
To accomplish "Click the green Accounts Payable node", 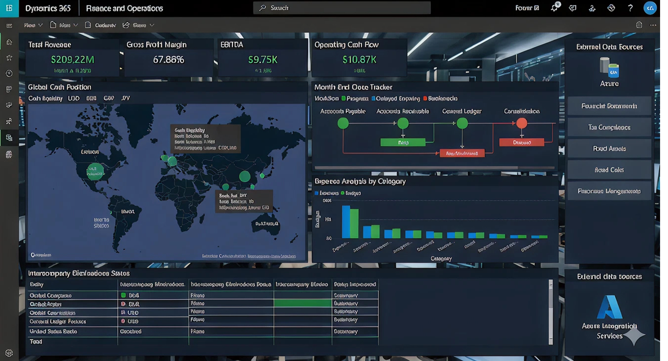I will click(x=343, y=123).
